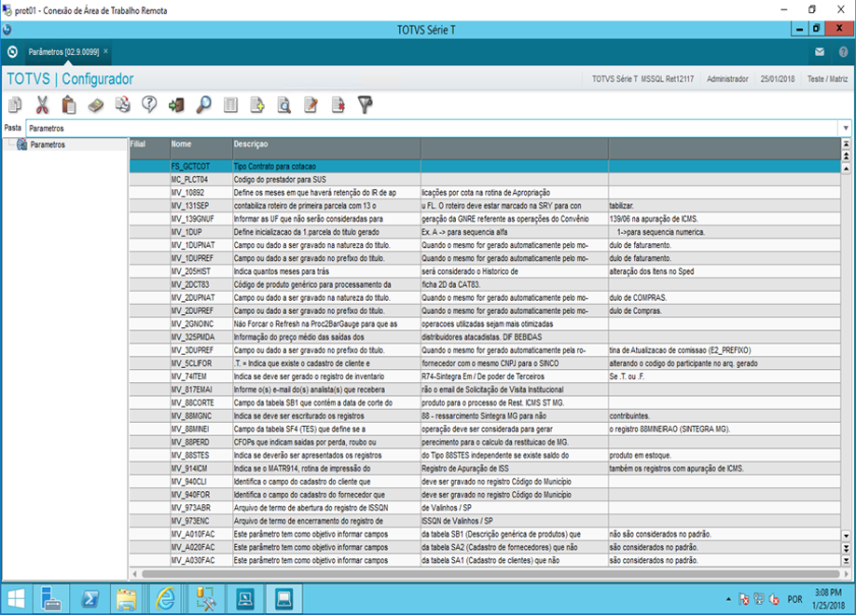Viewport: 856px width, 615px height.
Task: Switch to the Parâmetros [02.9.0099] tab
Action: pyautogui.click(x=63, y=52)
